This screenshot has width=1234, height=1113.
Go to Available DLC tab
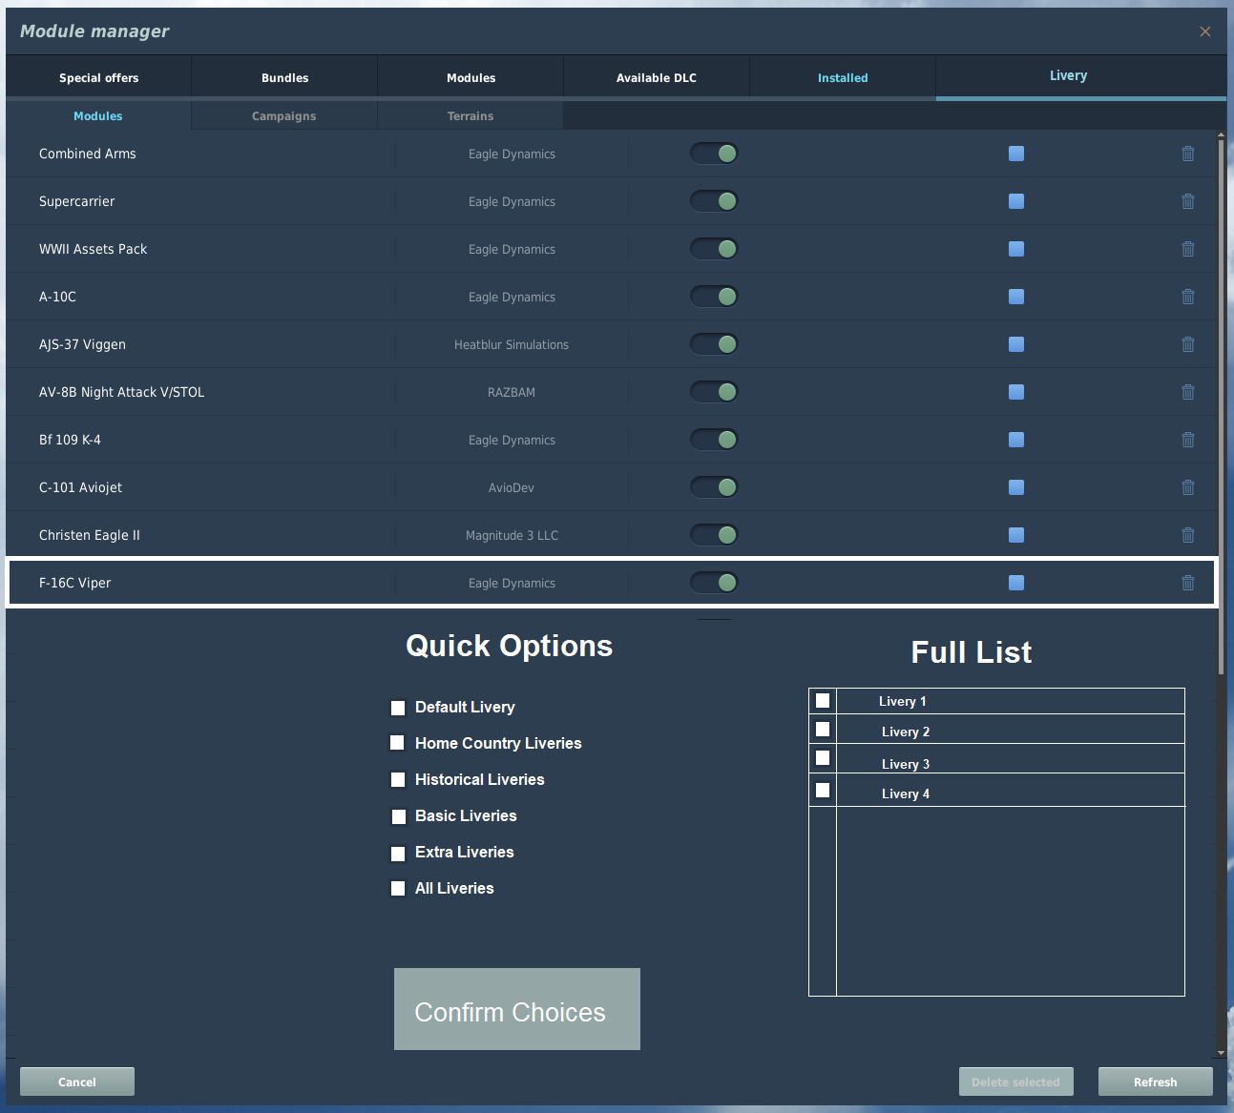tap(657, 77)
